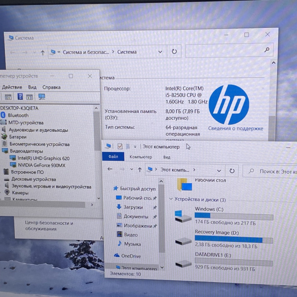The width and height of the screenshot is (297, 297).
Task: Click DATADRIVE1 (E:) disk usage bar
Action: pyautogui.click(x=234, y=262)
